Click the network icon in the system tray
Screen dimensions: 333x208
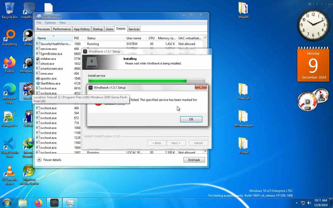[x=303, y=203]
